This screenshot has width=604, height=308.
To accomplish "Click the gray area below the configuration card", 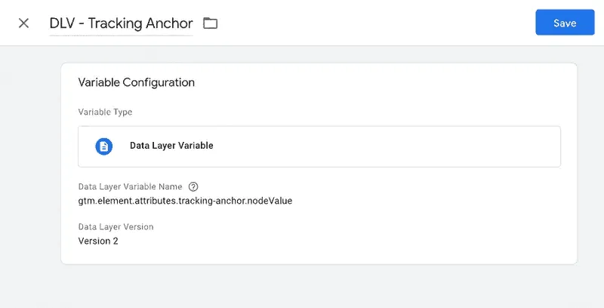I will pyautogui.click(x=317, y=287).
